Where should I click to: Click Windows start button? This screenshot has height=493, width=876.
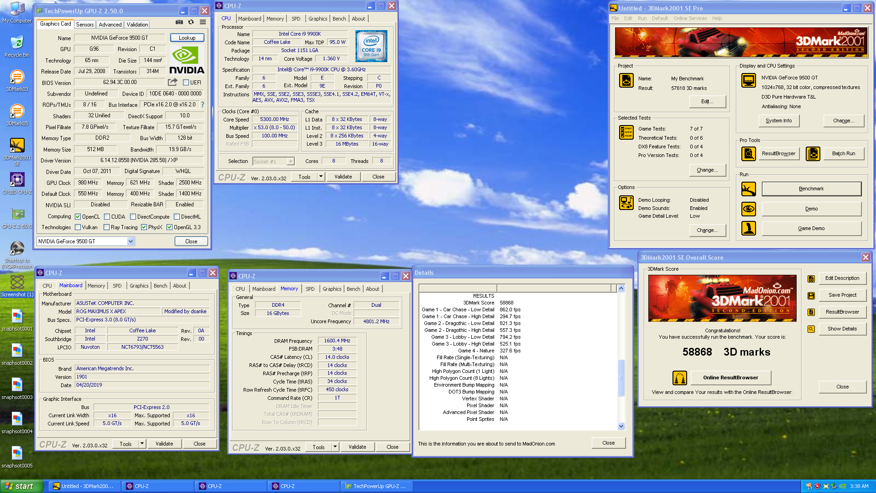(21, 486)
